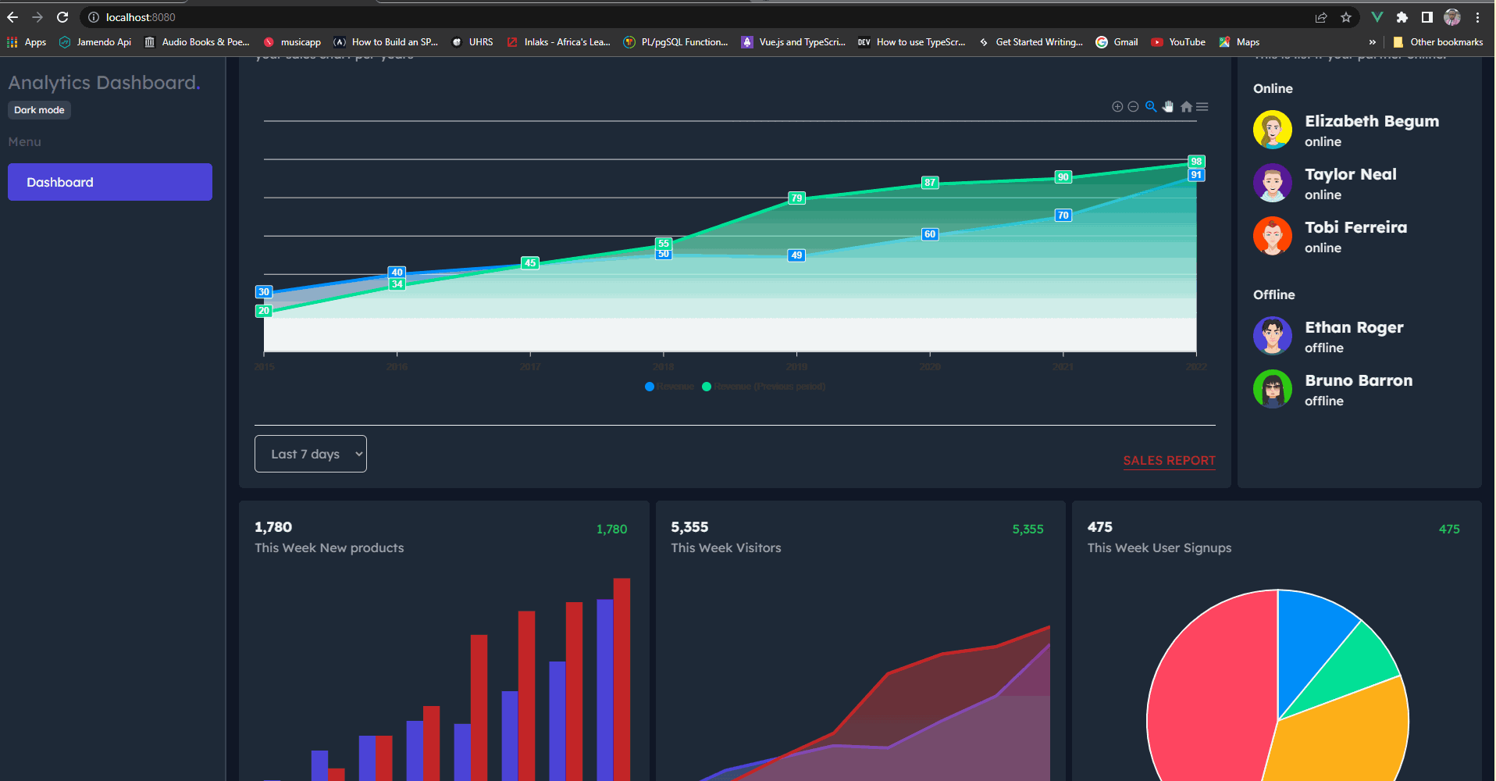Screen dimensions: 1496x781
Task: Open the Chrome profile avatar
Action: (1452, 17)
